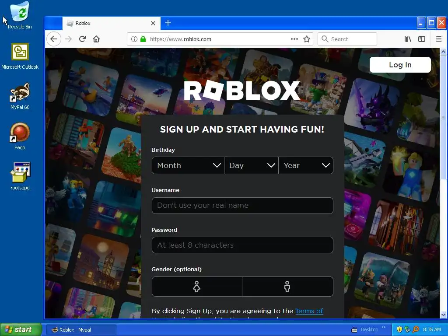Click the page scrollbar down arrow
The height and width of the screenshot is (336, 448).
(x=443, y=315)
